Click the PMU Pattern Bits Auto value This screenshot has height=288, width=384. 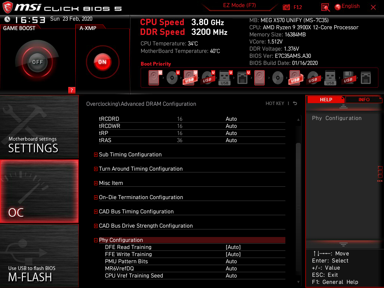[231, 261]
